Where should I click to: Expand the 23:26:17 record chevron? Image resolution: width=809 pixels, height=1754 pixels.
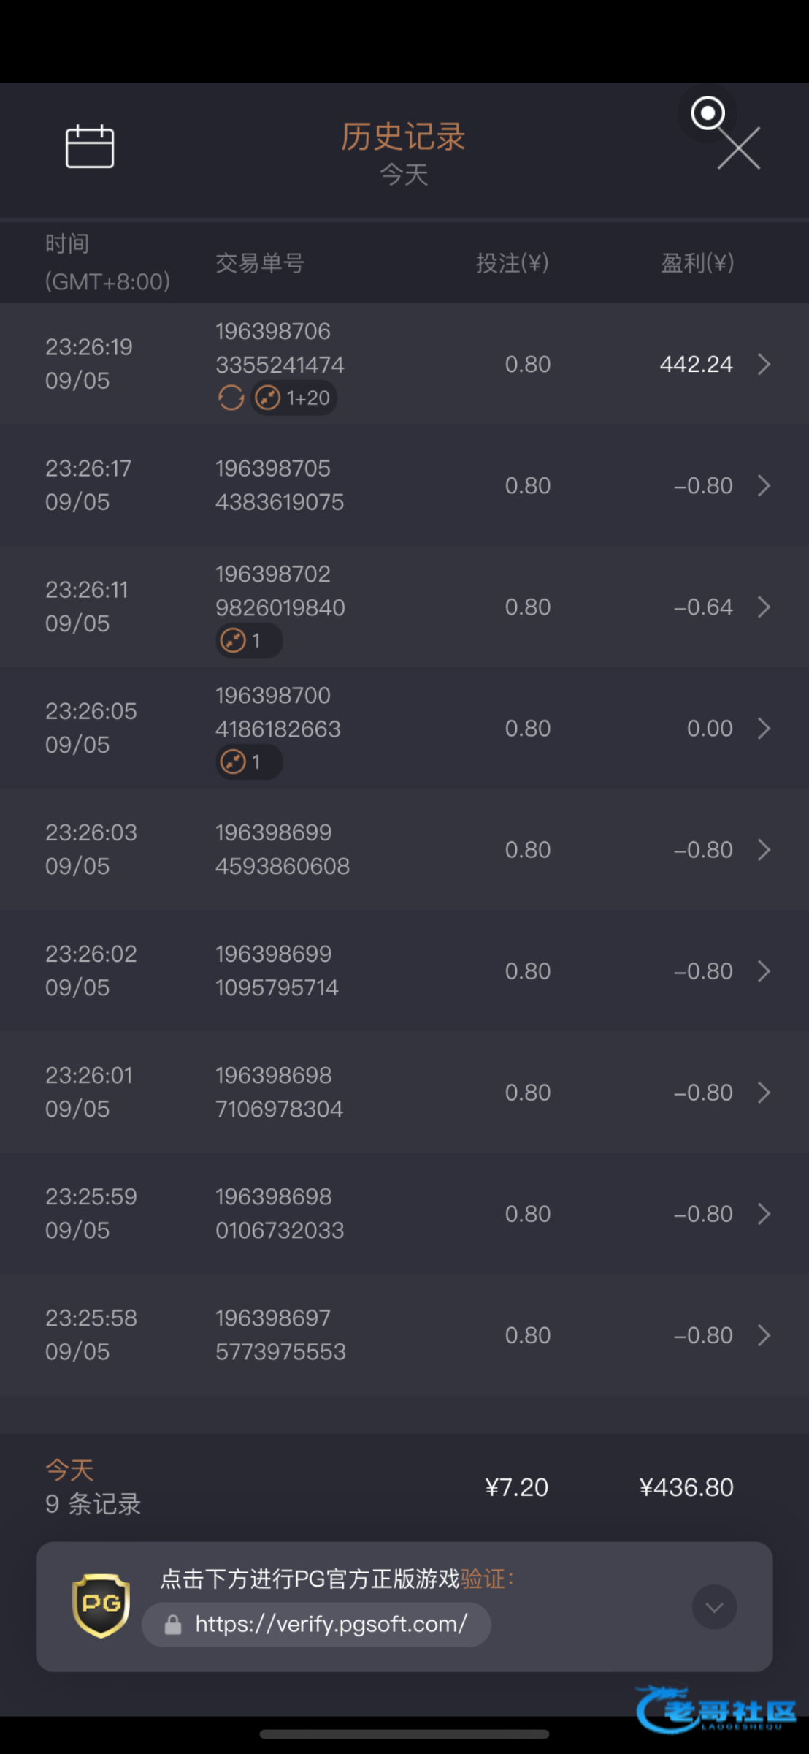[x=764, y=485]
